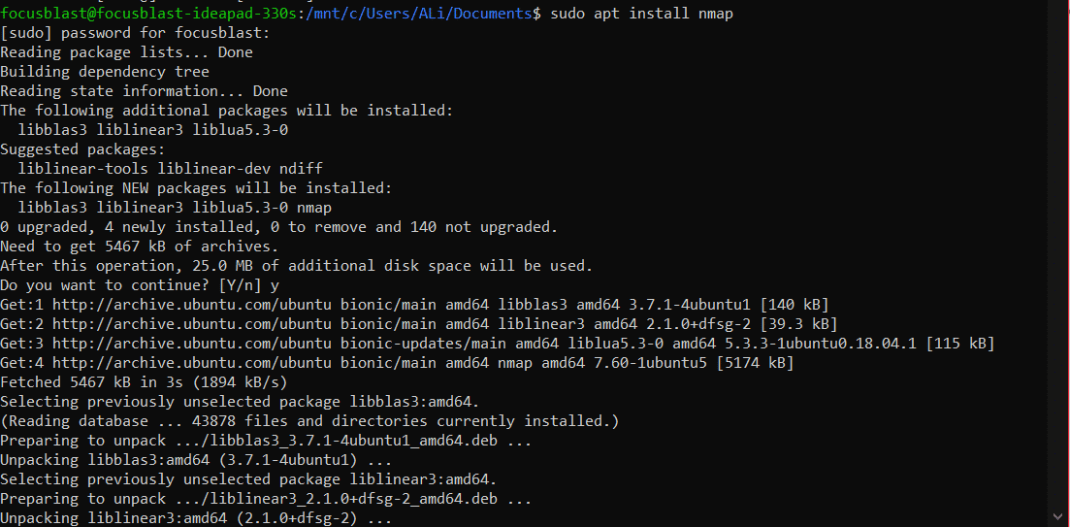Image resolution: width=1070 pixels, height=527 pixels.
Task: Click the last 'Unpacking liblinear3:amd64' line
Action: (x=195, y=517)
